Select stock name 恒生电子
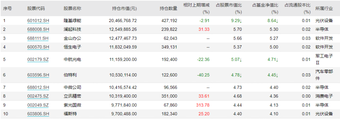 pos(72,47)
